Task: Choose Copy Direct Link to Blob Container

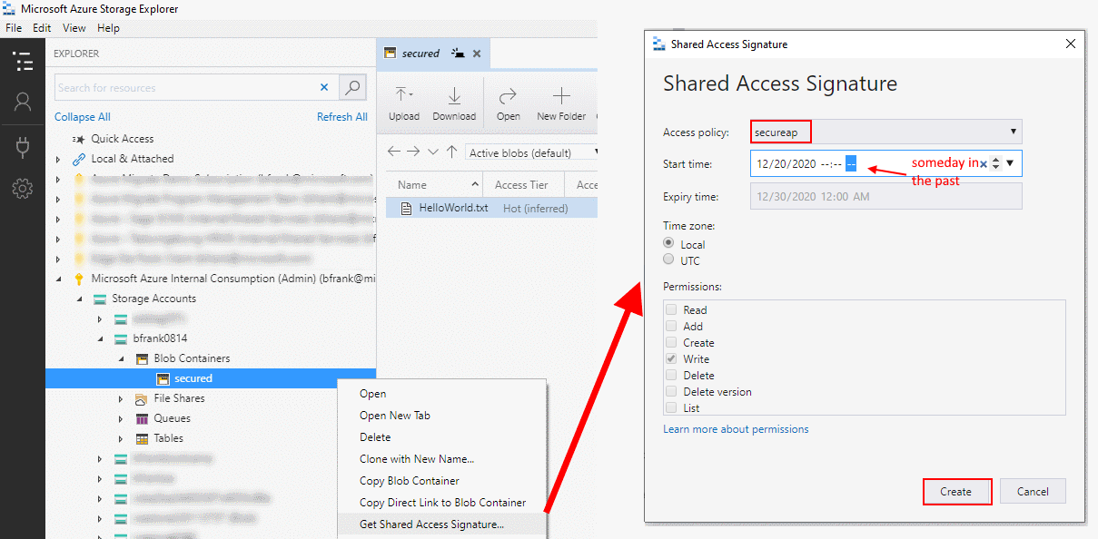Action: tap(442, 502)
